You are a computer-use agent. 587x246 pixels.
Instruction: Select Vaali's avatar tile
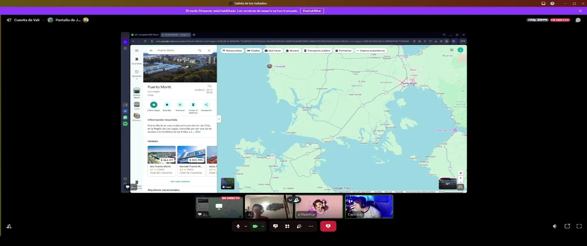point(319,207)
